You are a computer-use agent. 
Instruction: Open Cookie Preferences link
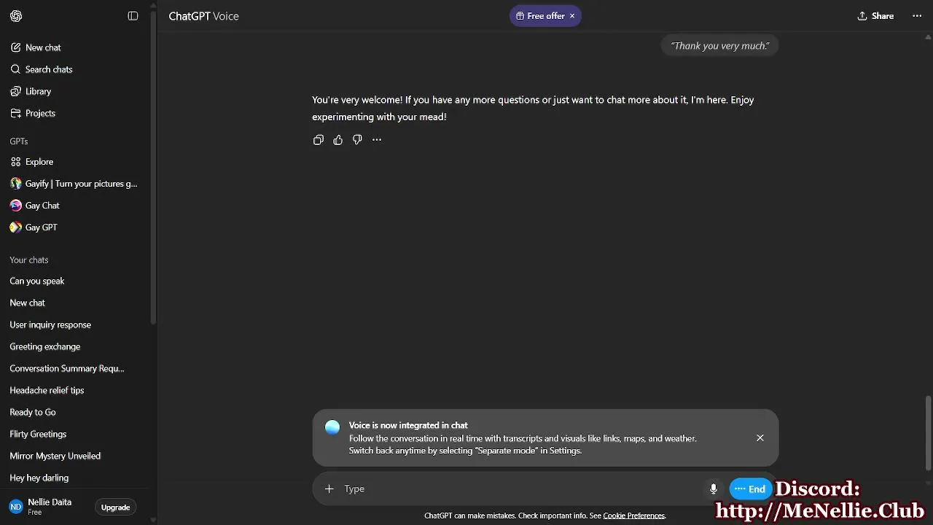click(x=634, y=516)
